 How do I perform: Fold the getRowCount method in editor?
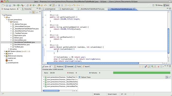(45, 35)
